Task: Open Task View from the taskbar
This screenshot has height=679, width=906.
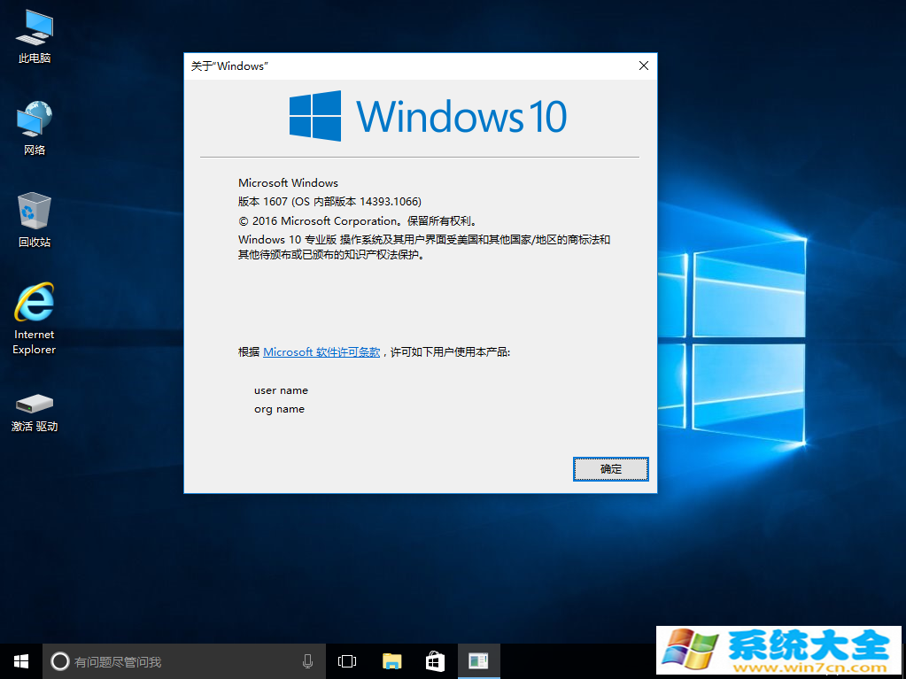Action: pos(347,661)
